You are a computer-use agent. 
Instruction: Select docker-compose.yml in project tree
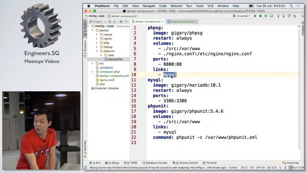point(114,76)
